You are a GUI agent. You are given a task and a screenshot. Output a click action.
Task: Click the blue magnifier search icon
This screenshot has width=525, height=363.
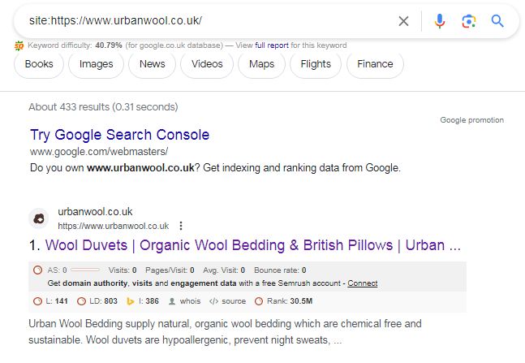(497, 21)
